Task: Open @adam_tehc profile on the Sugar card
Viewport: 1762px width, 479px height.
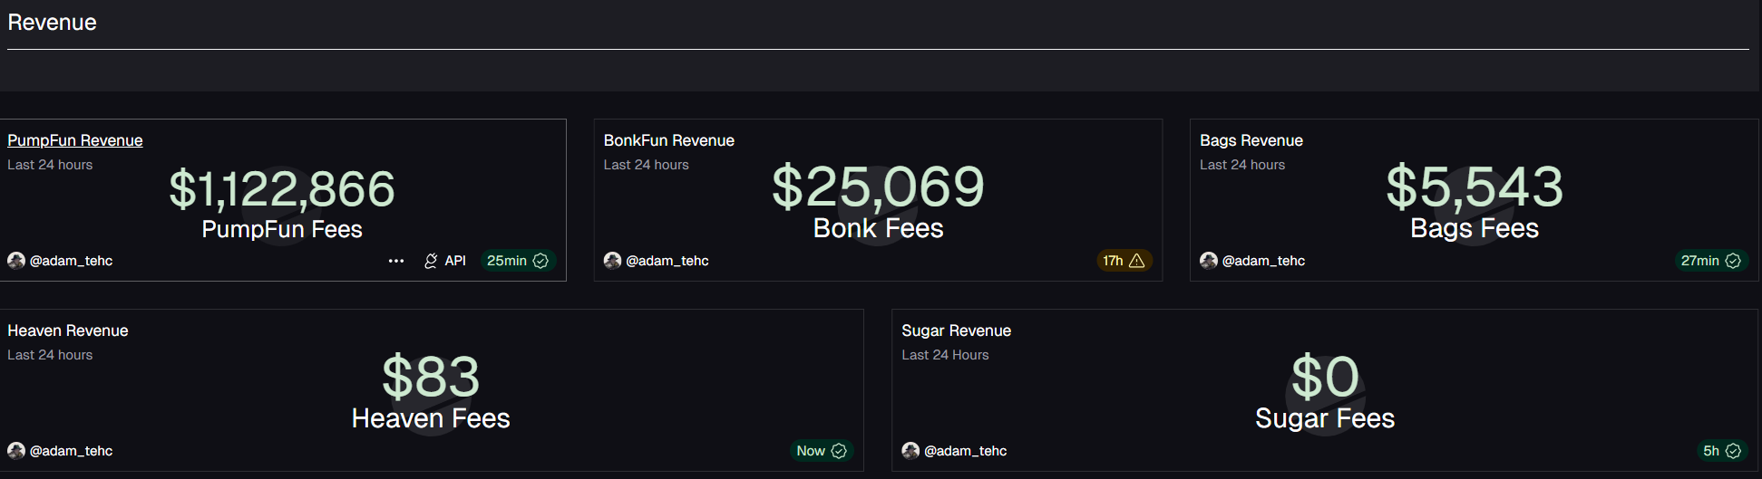Action: click(x=965, y=451)
